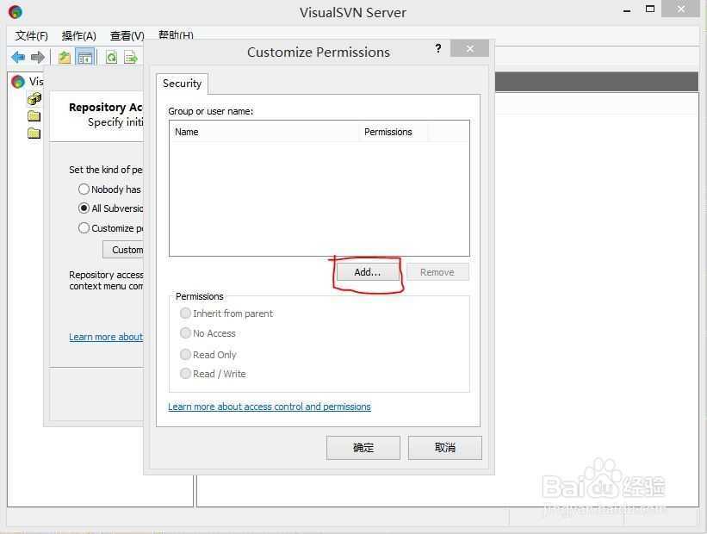Minimize the VisualSVN Server window
The height and width of the screenshot is (534, 707).
(627, 10)
